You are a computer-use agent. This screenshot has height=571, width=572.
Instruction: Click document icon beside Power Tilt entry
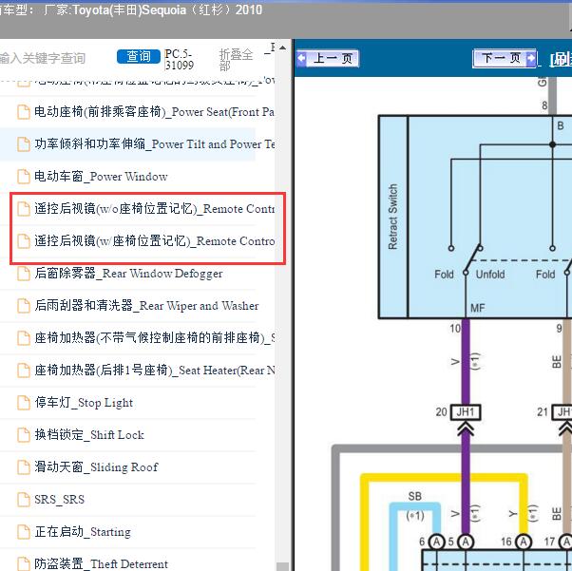24,144
